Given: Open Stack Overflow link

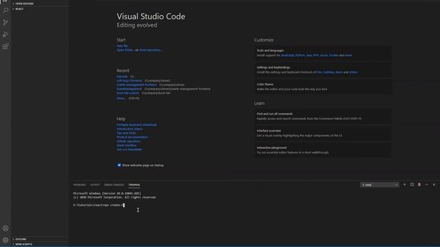Looking at the screenshot, I should [x=126, y=145].
